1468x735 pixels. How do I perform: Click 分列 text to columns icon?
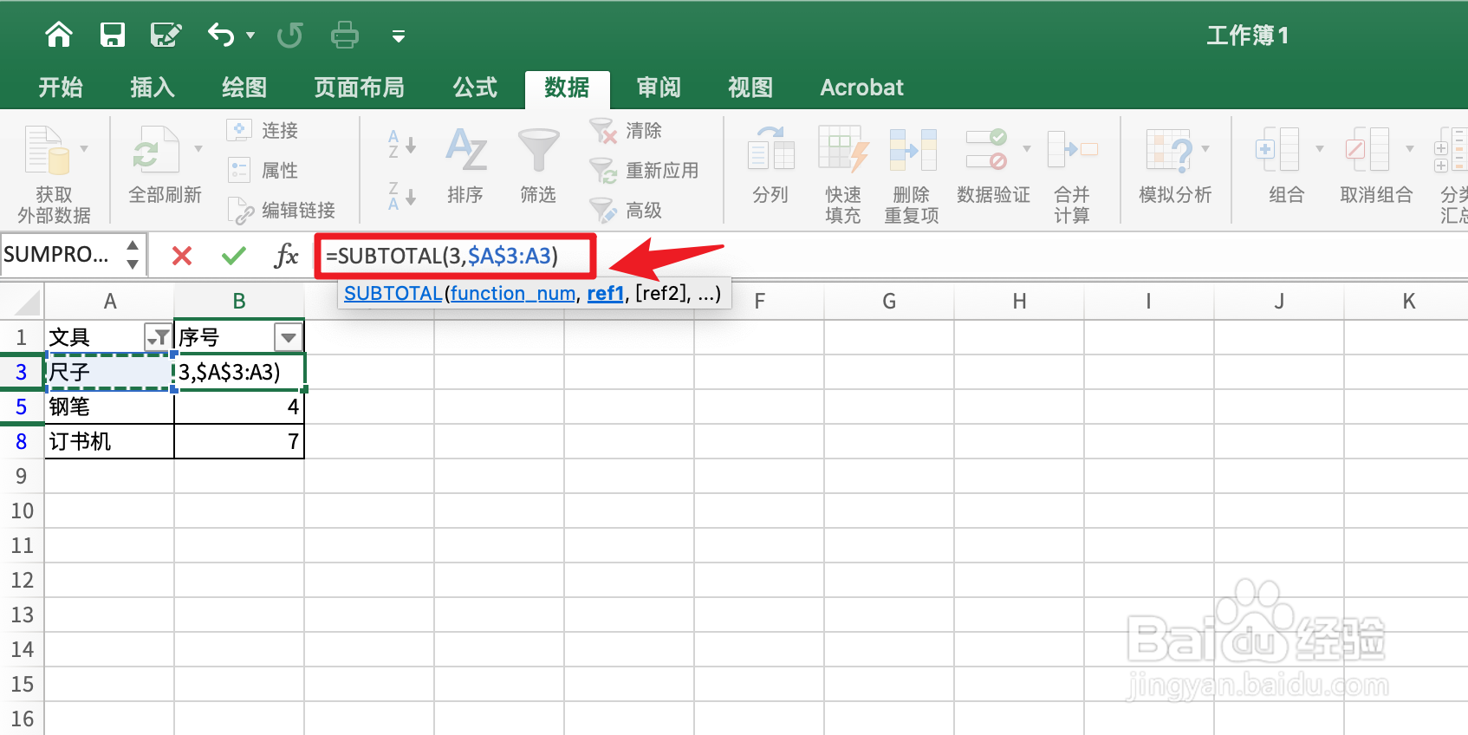770,149
